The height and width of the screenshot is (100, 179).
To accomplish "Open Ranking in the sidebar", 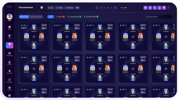I will tap(9, 63).
